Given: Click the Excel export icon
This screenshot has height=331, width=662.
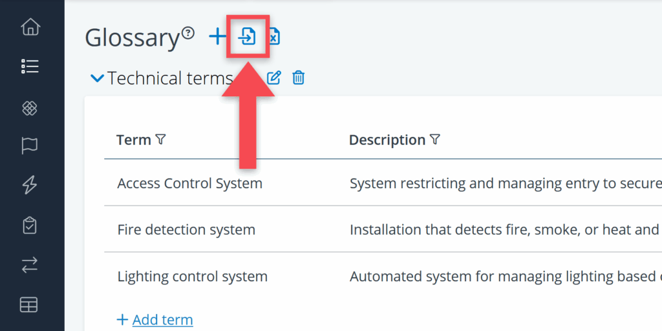Looking at the screenshot, I should 274,37.
